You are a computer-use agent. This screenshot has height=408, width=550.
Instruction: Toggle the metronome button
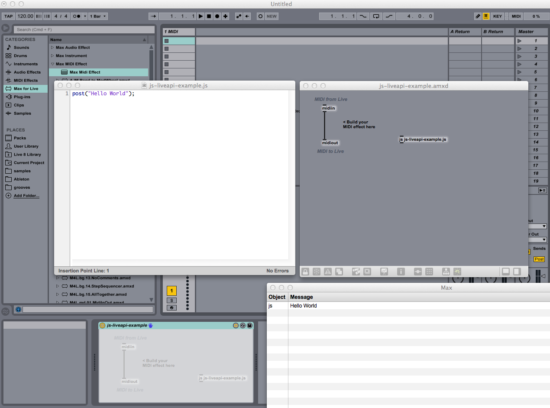click(77, 16)
